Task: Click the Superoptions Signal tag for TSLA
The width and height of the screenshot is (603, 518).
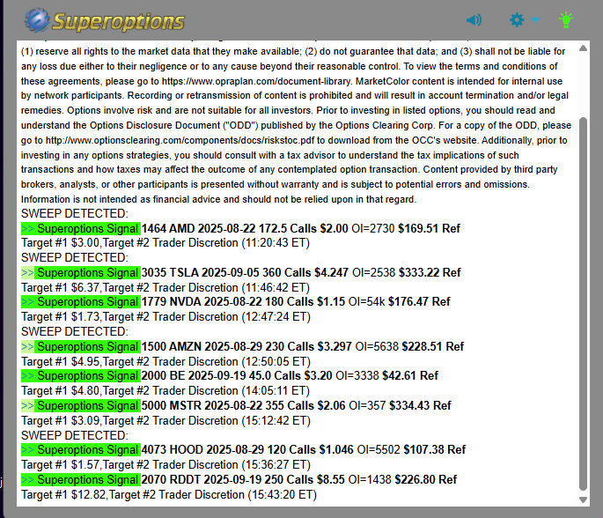Action: pos(87,273)
